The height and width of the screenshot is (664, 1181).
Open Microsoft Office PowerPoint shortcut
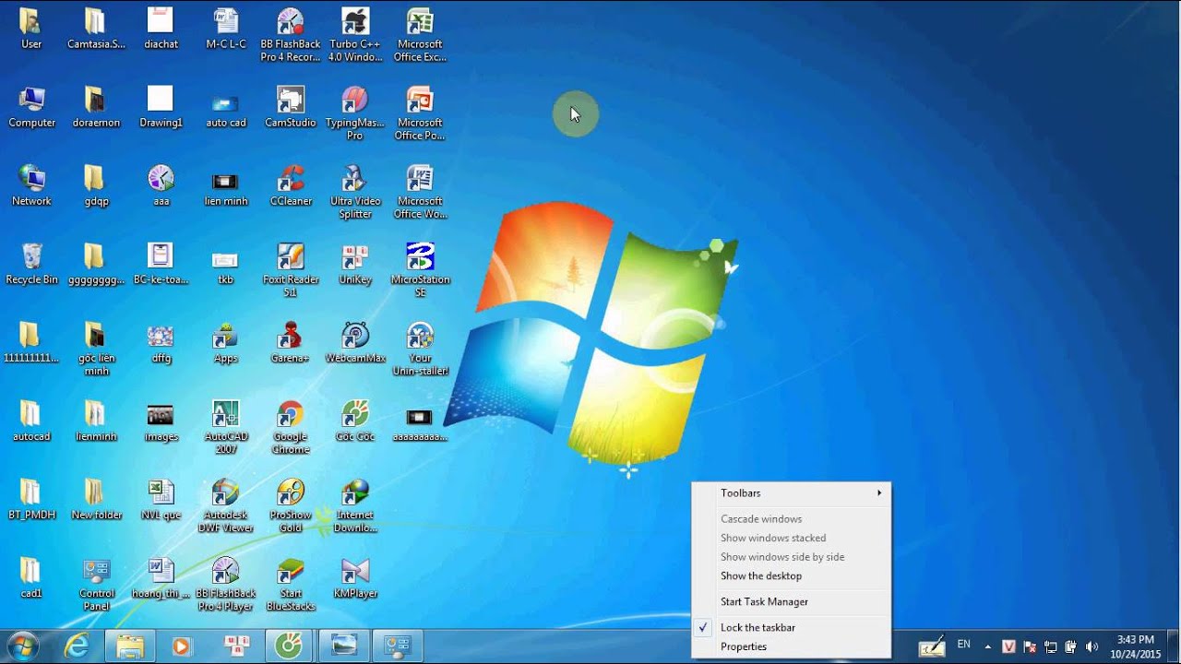420,114
